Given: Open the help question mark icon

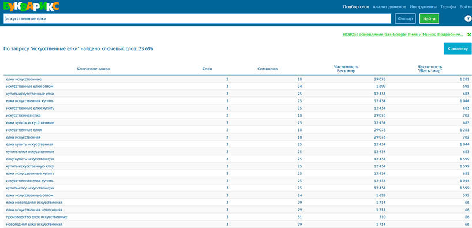Looking at the screenshot, I should 467,18.
